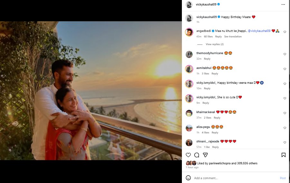Expand View replies (2) under angadbedi

pos(214,44)
